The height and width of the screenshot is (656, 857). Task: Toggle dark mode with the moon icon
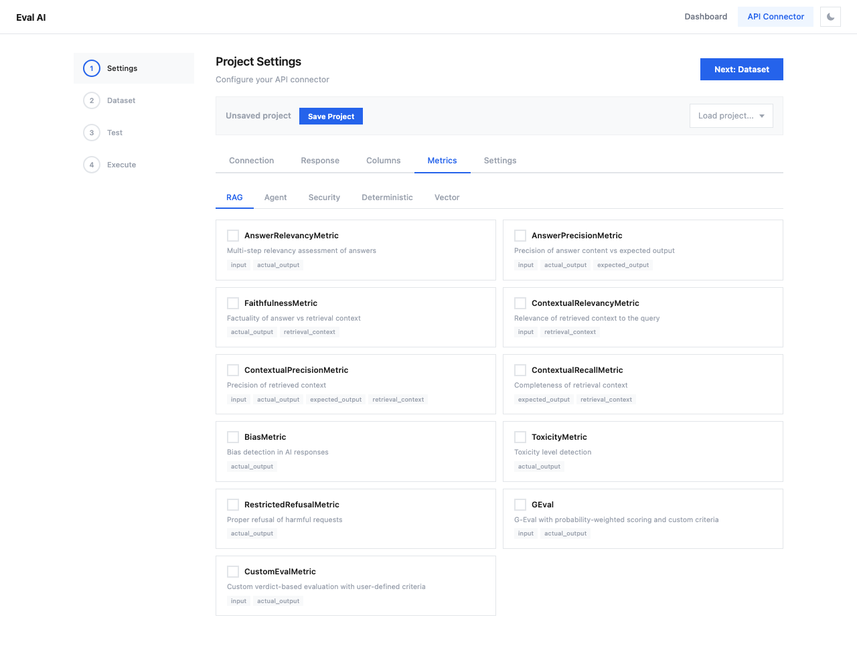tap(830, 16)
